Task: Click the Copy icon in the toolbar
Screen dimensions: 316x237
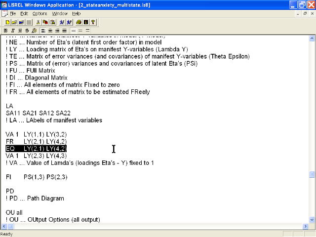Action: pos(45,22)
